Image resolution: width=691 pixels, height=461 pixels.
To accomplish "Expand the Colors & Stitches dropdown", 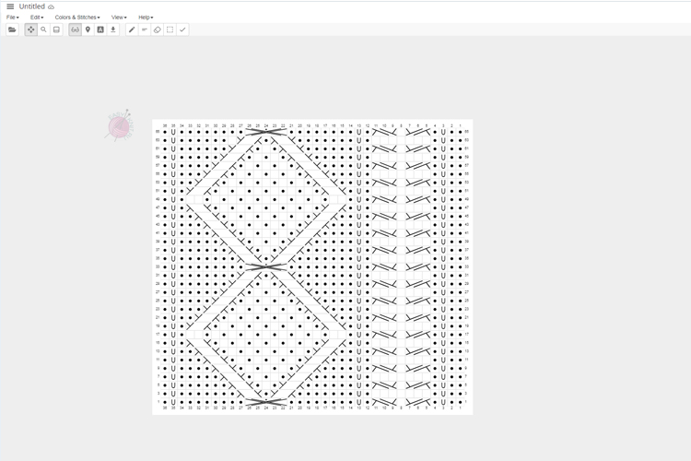I will pos(77,18).
